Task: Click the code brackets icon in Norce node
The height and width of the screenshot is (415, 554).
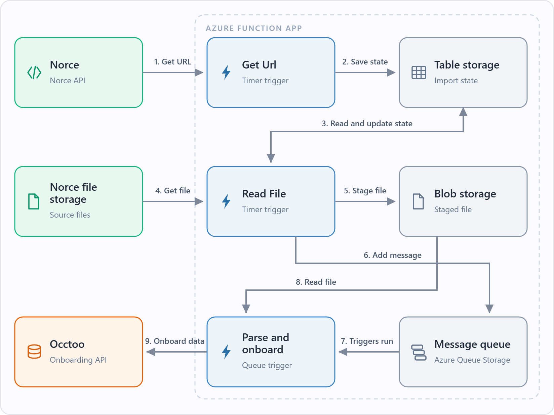Action: pyautogui.click(x=34, y=73)
